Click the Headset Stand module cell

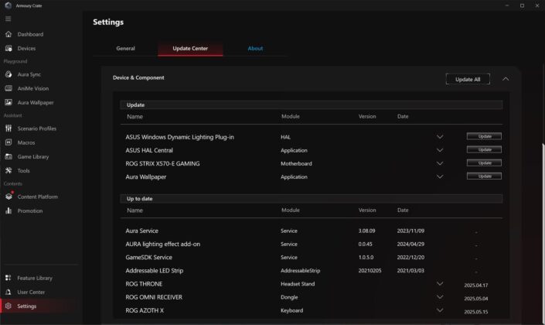[x=298, y=283]
